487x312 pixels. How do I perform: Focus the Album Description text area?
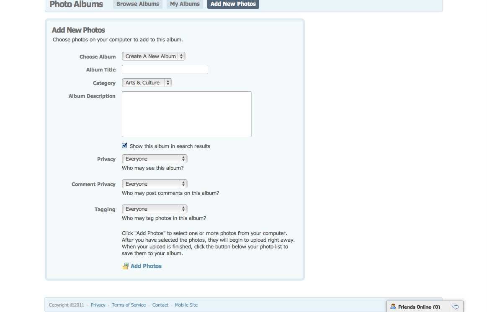click(x=187, y=114)
